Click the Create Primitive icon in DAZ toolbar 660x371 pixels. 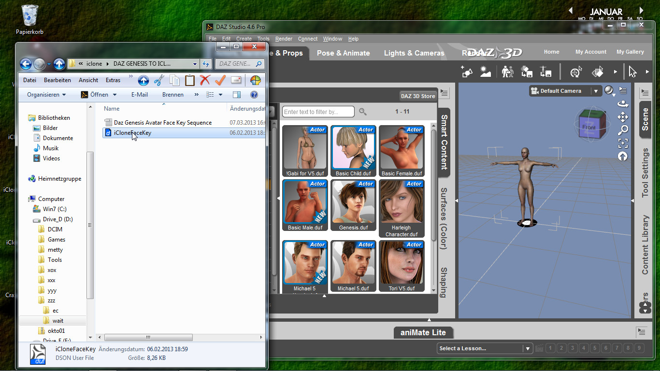point(467,71)
